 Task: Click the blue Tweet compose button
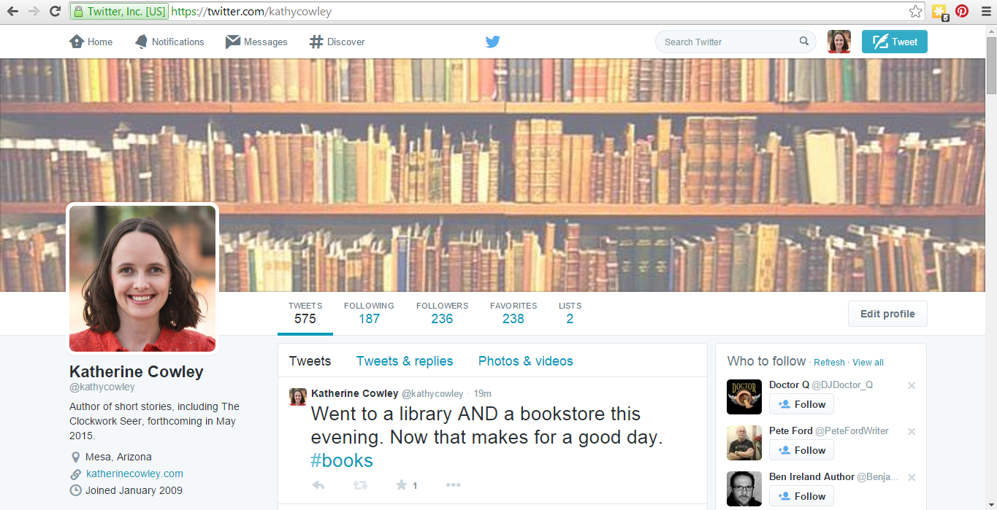[895, 42]
